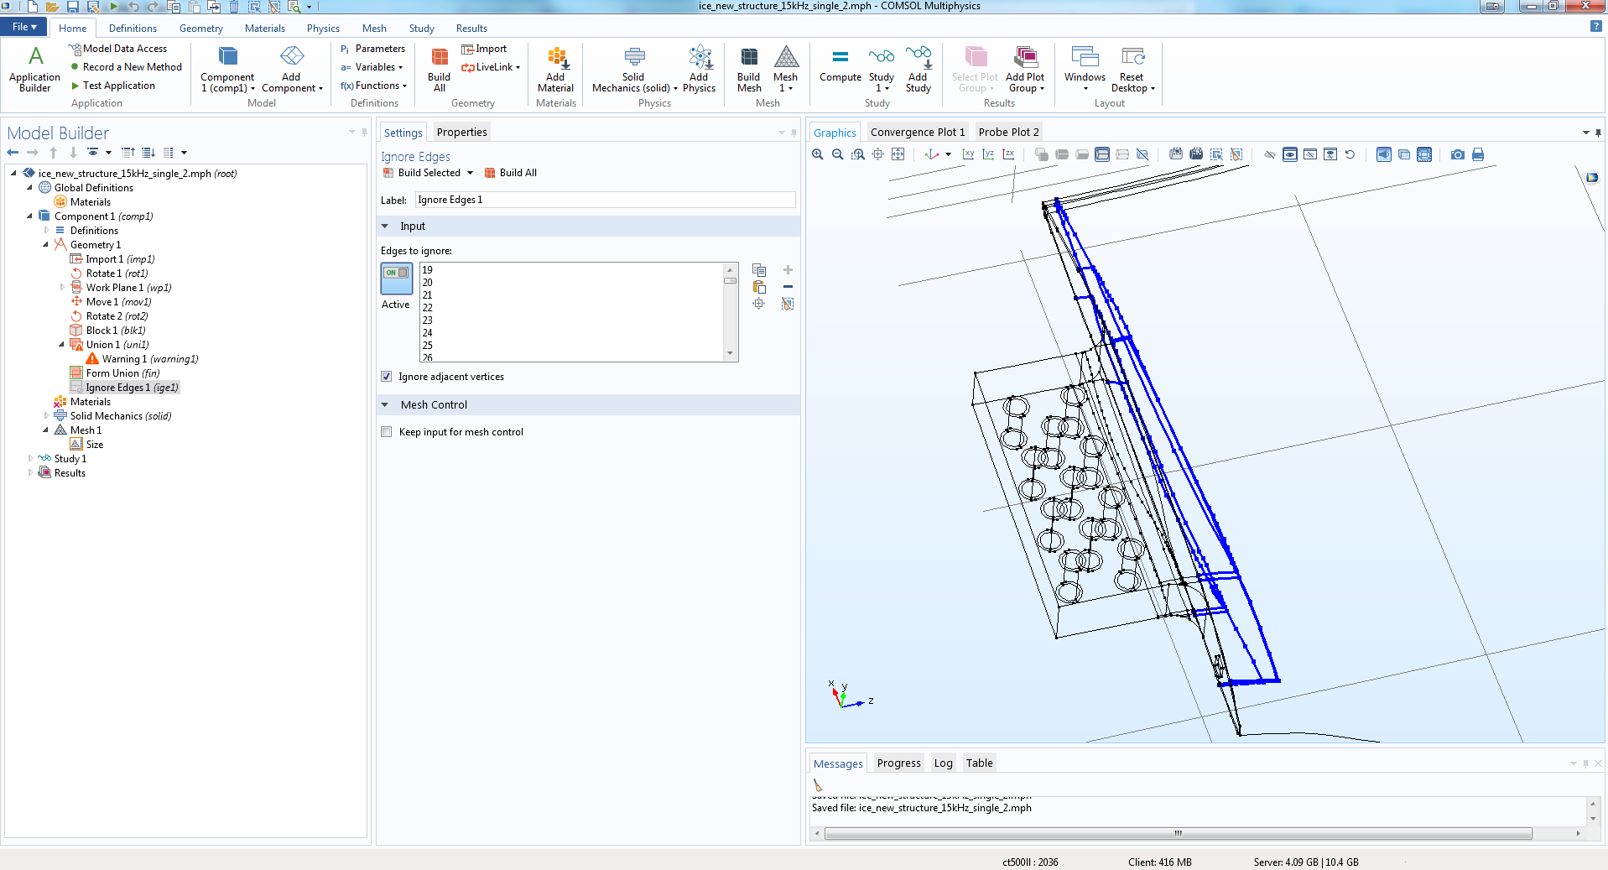The width and height of the screenshot is (1608, 870).
Task: Switch to Convergence Plot 1 tab
Action: click(x=917, y=133)
